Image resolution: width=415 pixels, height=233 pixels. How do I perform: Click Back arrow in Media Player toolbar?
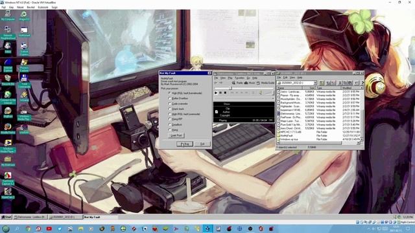coord(216,83)
